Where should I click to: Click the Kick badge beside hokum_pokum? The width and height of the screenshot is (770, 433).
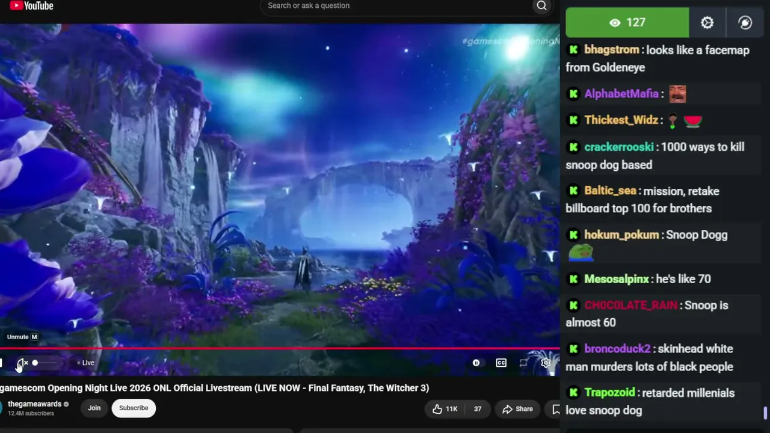click(x=573, y=235)
